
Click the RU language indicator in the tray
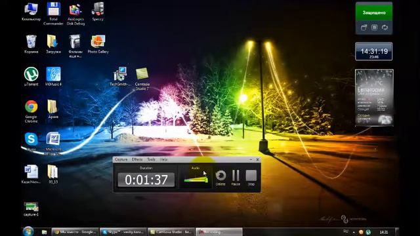coord(346,231)
